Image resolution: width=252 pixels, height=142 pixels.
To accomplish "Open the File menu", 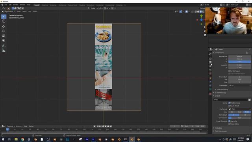I will coord(6,5).
